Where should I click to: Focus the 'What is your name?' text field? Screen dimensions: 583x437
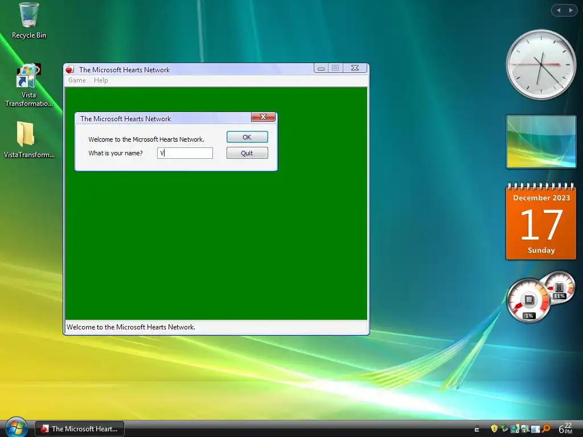pos(185,153)
